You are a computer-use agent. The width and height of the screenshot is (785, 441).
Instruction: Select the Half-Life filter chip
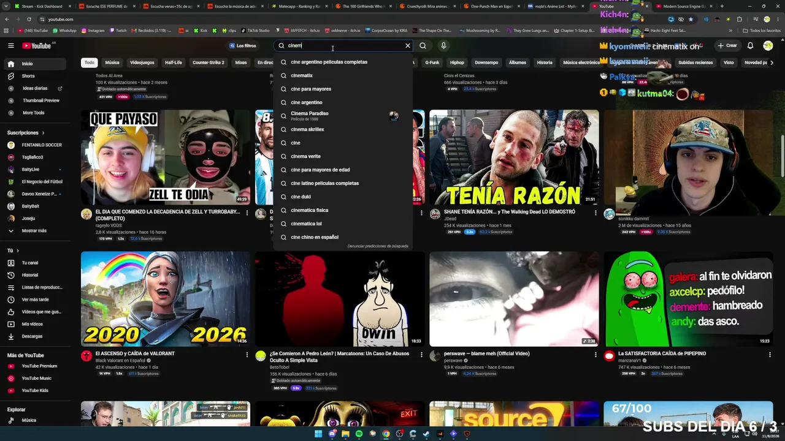click(x=174, y=62)
